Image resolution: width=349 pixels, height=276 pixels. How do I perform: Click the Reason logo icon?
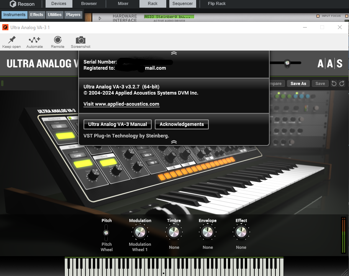click(x=13, y=4)
